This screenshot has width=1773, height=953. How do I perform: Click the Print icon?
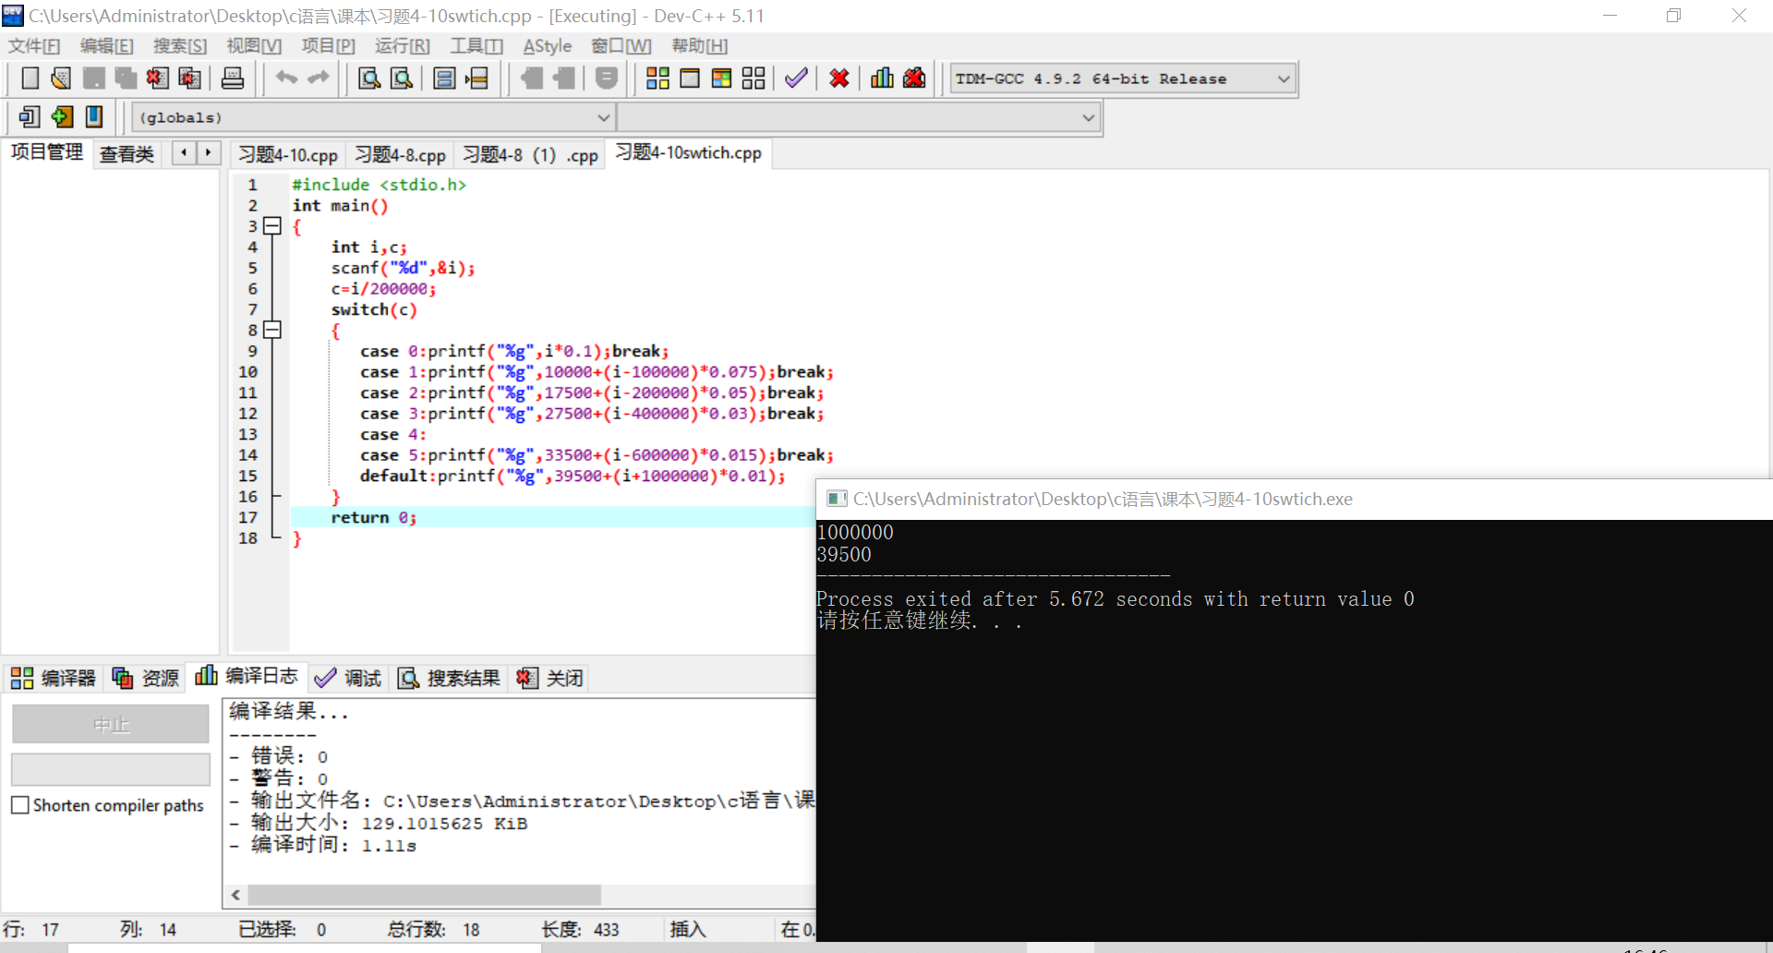tap(233, 78)
